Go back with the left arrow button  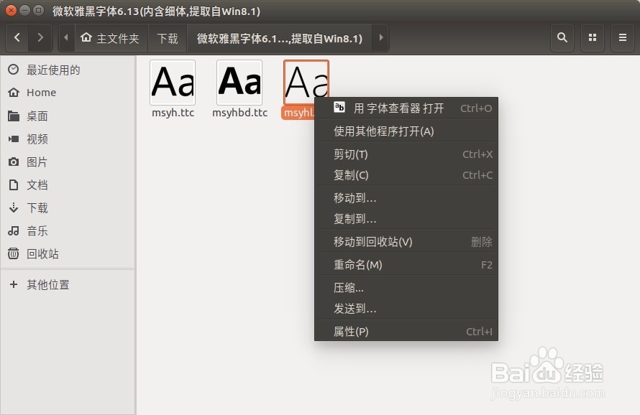point(17,38)
